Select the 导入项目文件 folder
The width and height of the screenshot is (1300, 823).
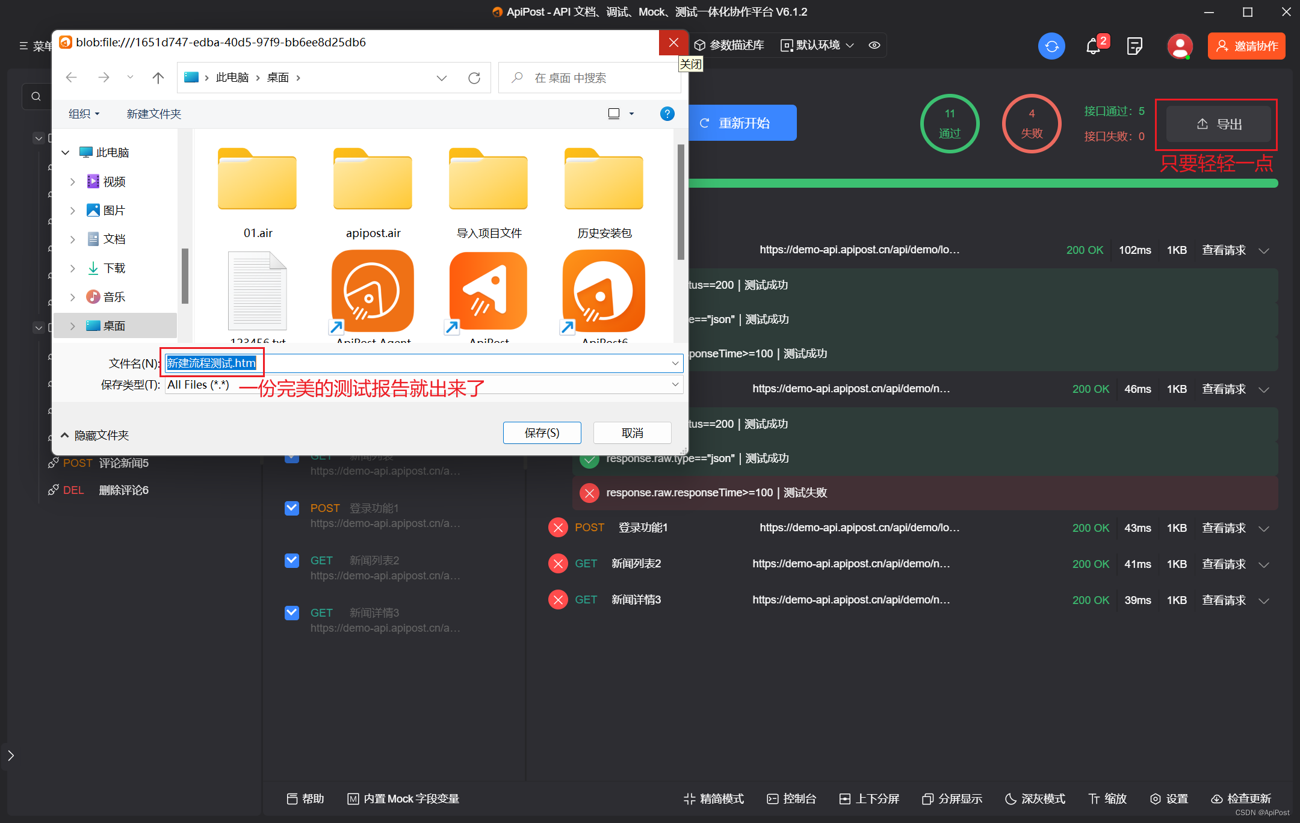489,193
